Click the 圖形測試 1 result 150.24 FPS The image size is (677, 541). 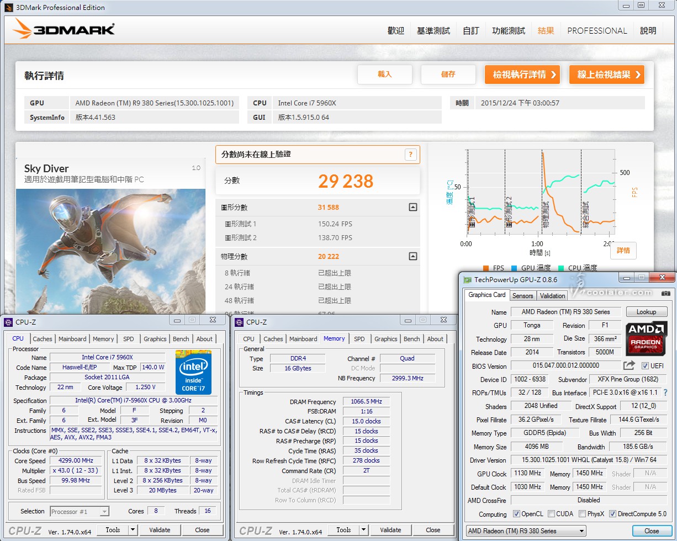(335, 224)
